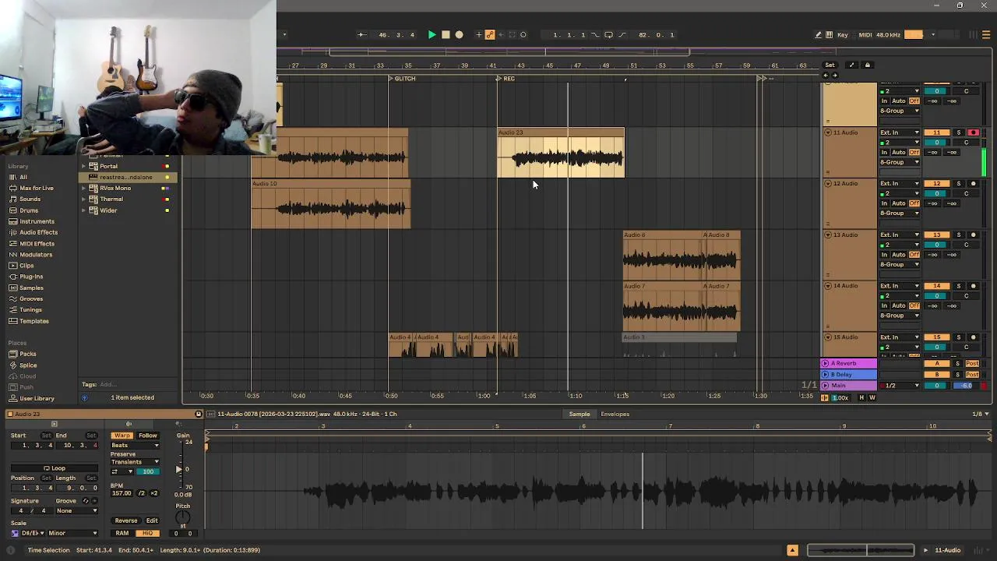
Task: Click the MIDI Arrangement Overdub plus icon
Action: coord(479,34)
